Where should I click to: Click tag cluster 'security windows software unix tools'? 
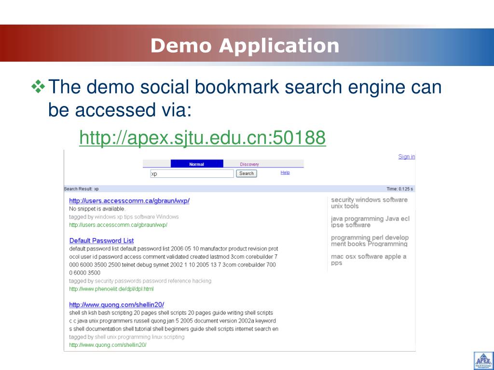pyautogui.click(x=369, y=203)
